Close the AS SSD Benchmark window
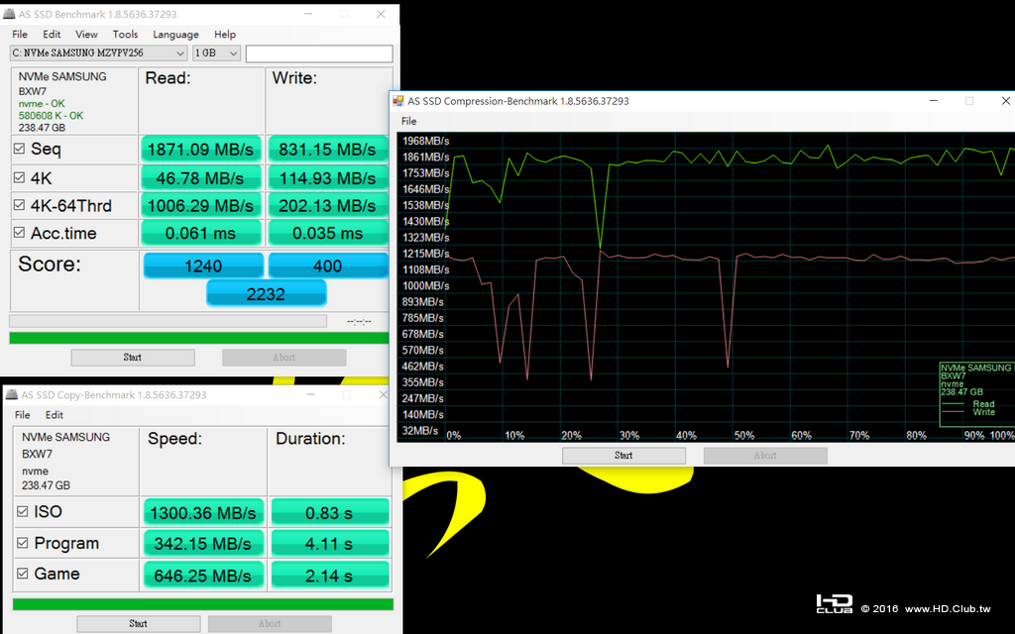The image size is (1015, 634). [381, 14]
